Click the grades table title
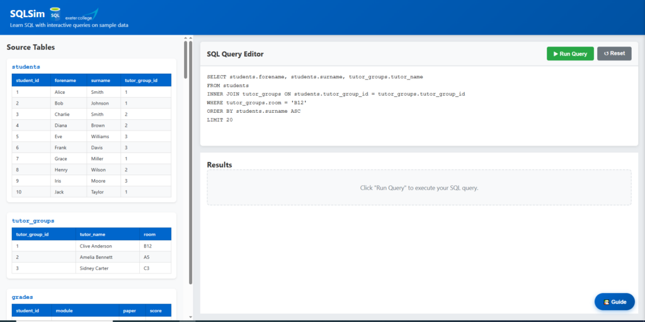This screenshot has width=645, height=322. (22, 296)
